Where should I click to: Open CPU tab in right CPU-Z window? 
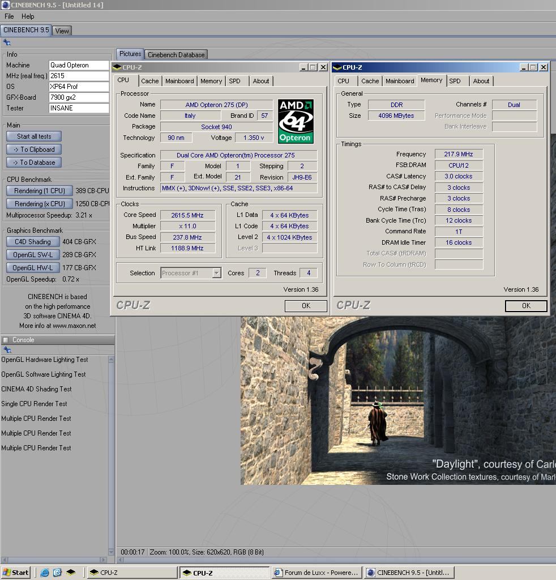(344, 81)
